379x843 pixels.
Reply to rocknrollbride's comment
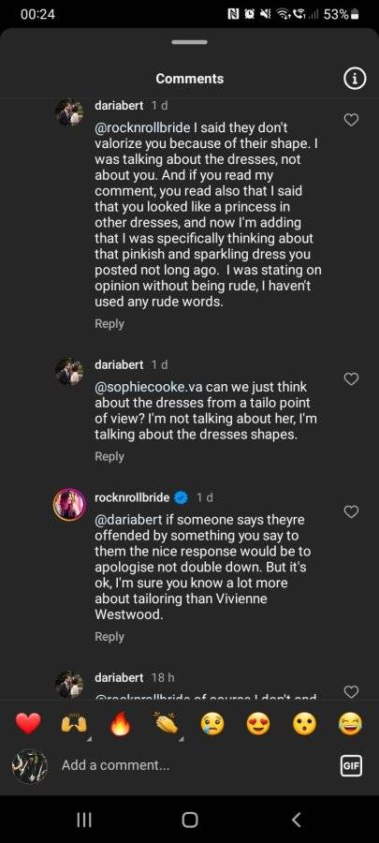point(109,637)
